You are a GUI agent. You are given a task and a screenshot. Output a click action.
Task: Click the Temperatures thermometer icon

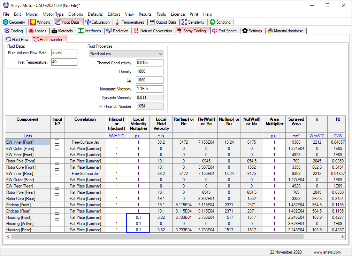click(x=118, y=22)
